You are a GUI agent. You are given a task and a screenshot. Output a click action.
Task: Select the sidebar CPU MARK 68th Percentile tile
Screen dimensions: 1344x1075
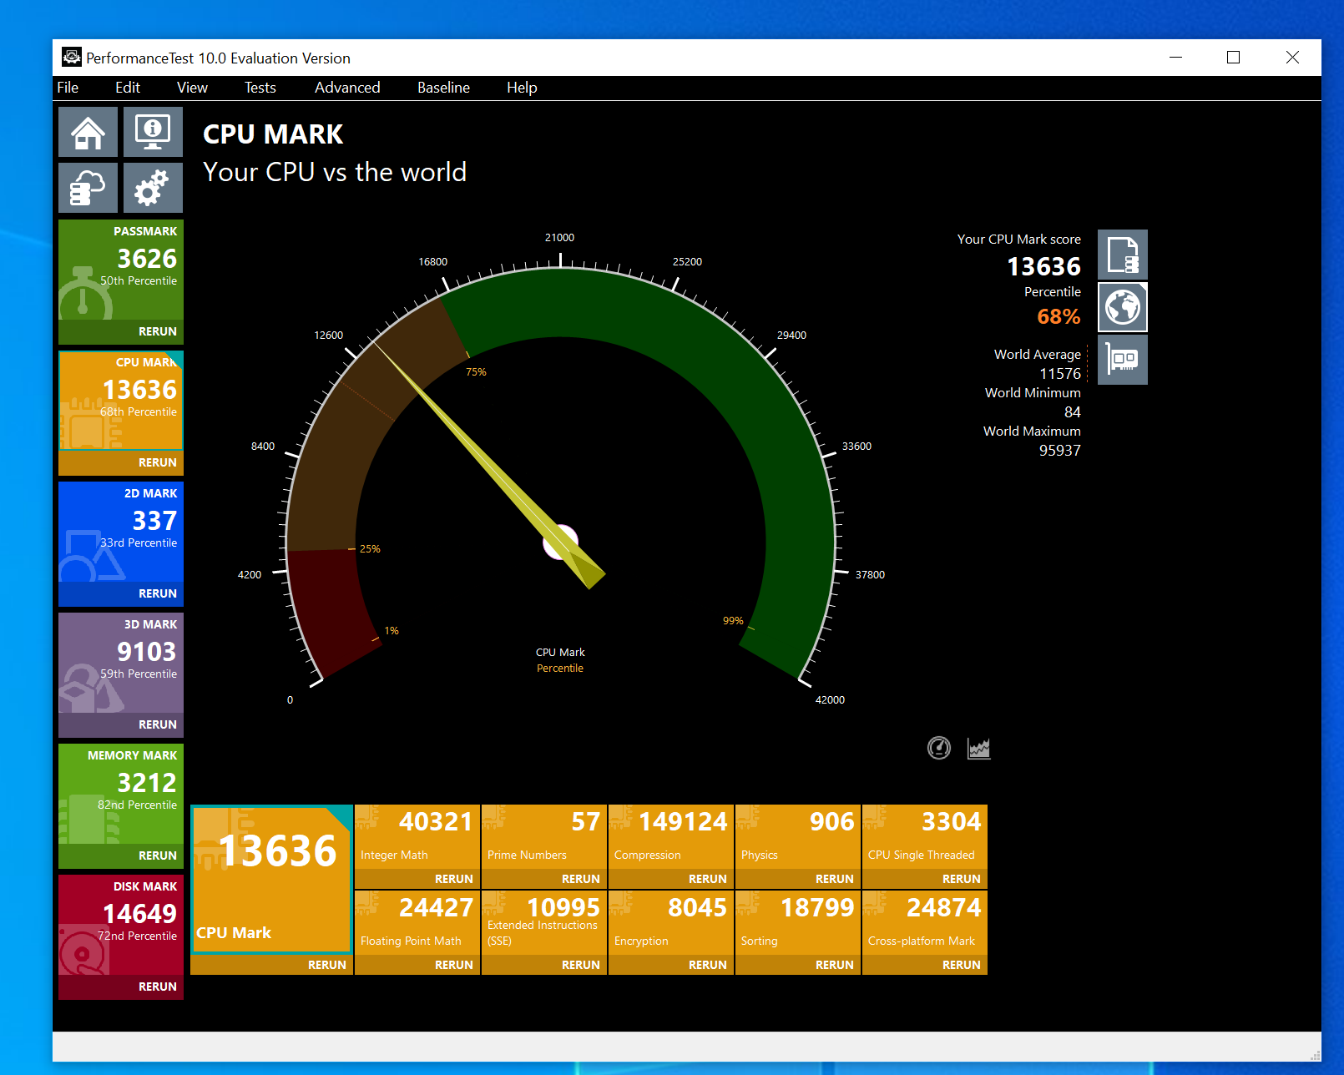121,401
